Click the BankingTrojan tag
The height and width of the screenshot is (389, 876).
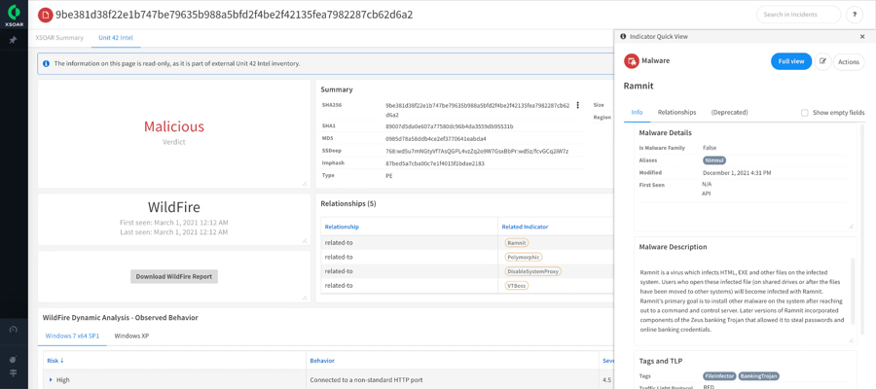pyautogui.click(x=758, y=376)
